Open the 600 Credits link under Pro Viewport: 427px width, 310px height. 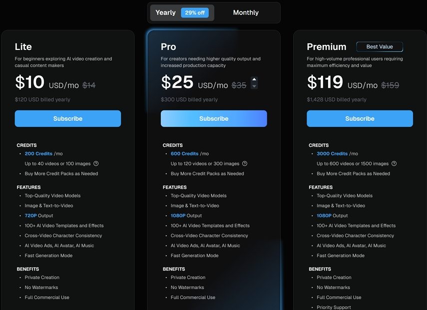[x=184, y=153]
